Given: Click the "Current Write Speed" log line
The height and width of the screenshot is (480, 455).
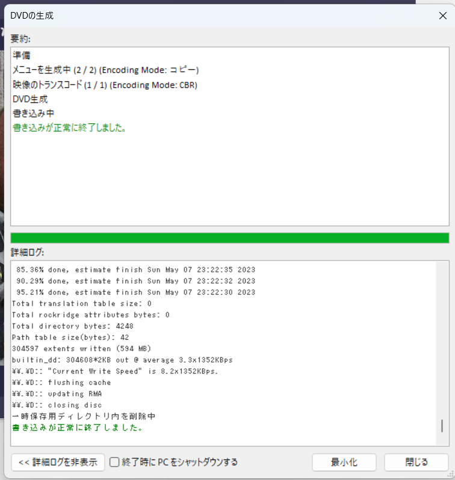Looking at the screenshot, I should coord(115,371).
